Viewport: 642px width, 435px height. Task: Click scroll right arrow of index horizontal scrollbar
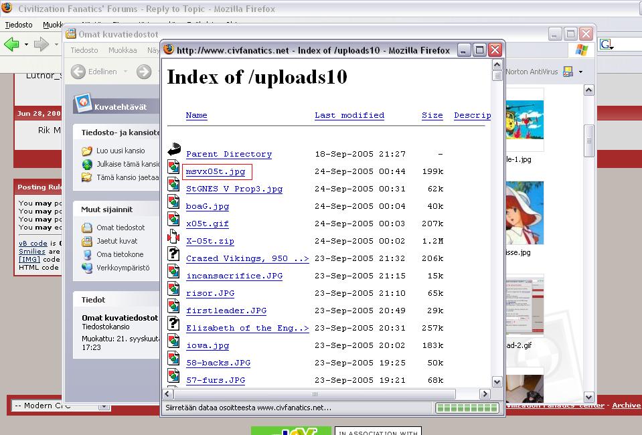coord(485,394)
